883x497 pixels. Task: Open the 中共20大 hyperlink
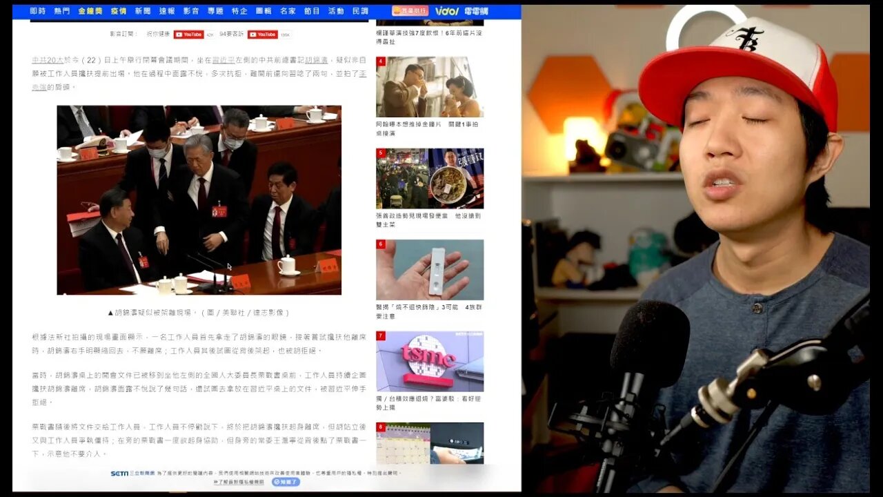pyautogui.click(x=47, y=61)
